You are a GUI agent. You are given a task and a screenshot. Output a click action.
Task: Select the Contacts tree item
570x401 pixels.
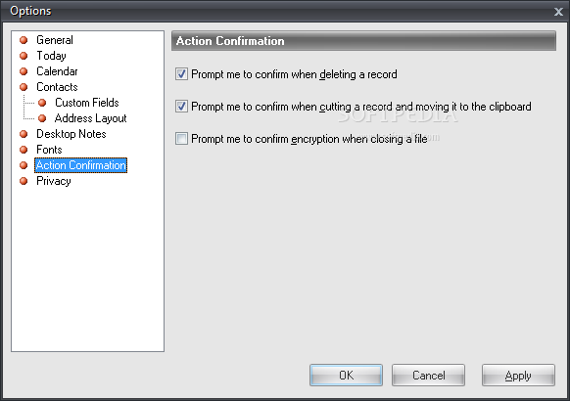click(x=57, y=87)
